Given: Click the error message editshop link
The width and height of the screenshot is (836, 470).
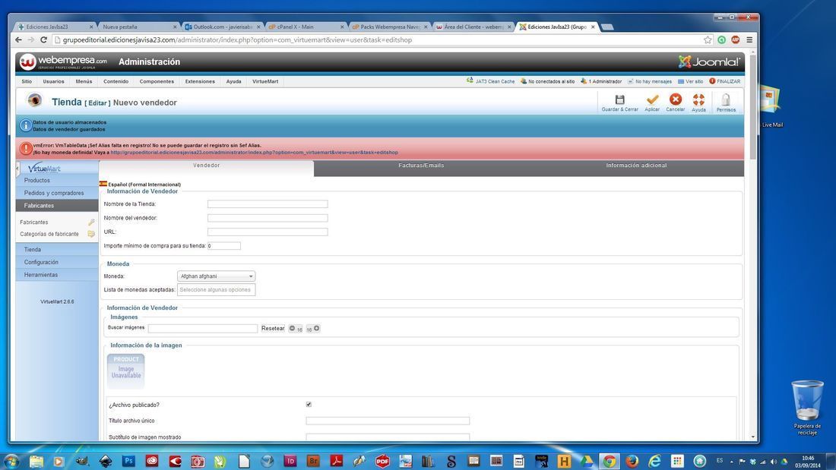Looking at the screenshot, I should [x=254, y=153].
